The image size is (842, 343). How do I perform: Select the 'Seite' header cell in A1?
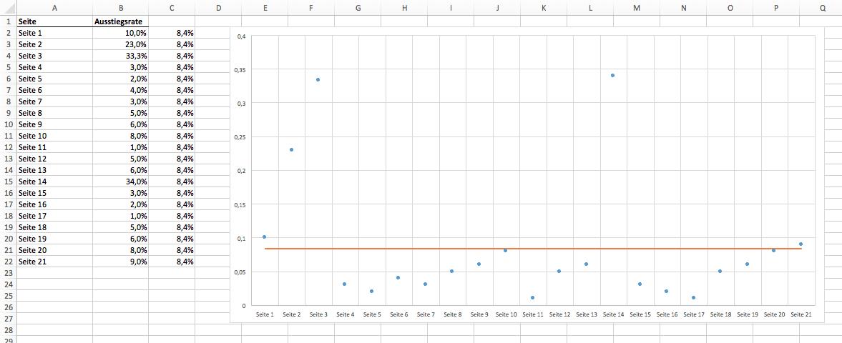tap(54, 21)
